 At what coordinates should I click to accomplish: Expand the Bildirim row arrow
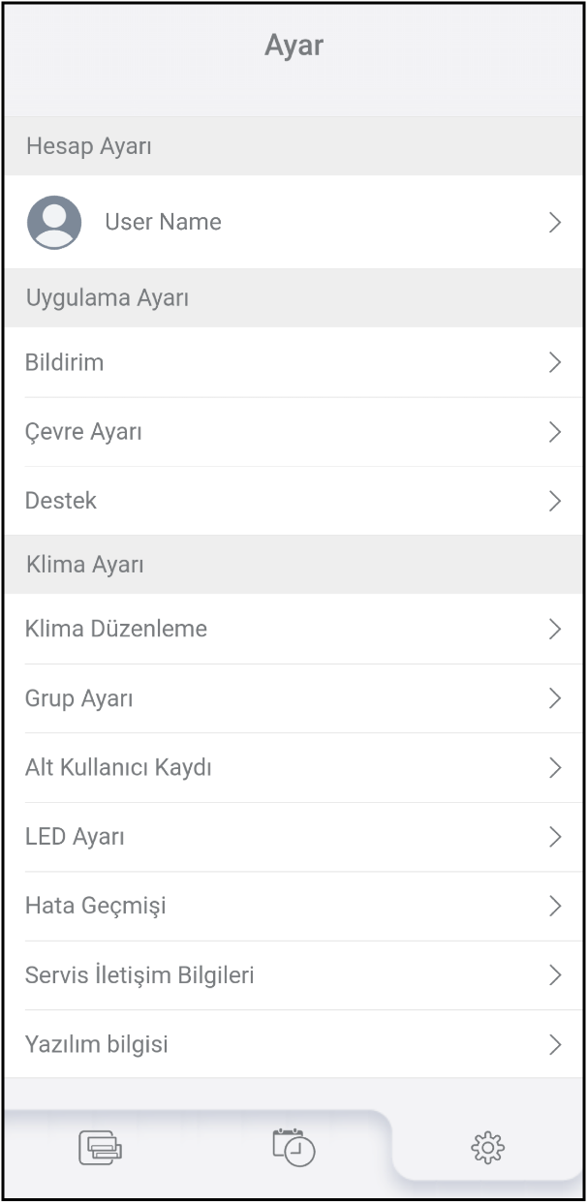click(555, 362)
